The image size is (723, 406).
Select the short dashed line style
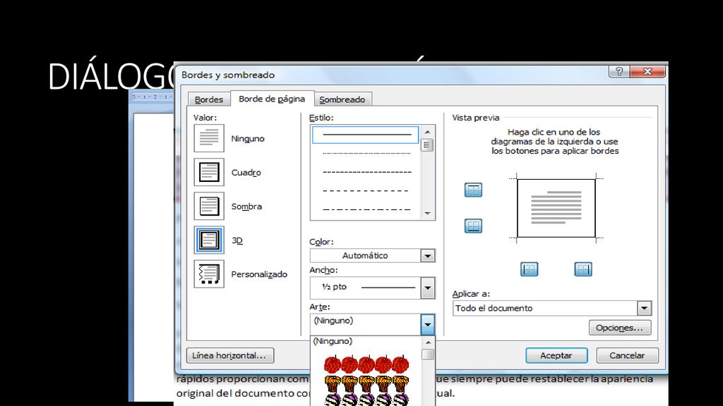(x=366, y=172)
